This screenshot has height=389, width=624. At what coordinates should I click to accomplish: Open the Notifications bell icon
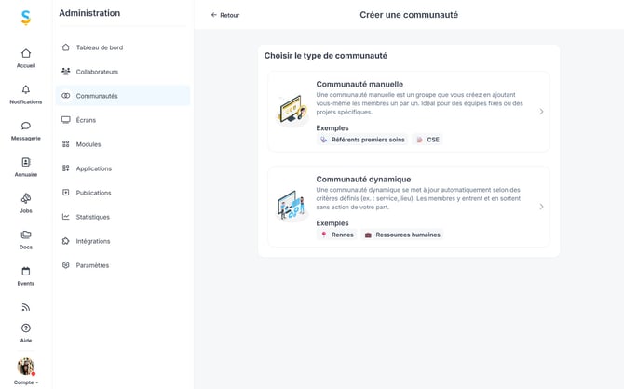point(26,89)
